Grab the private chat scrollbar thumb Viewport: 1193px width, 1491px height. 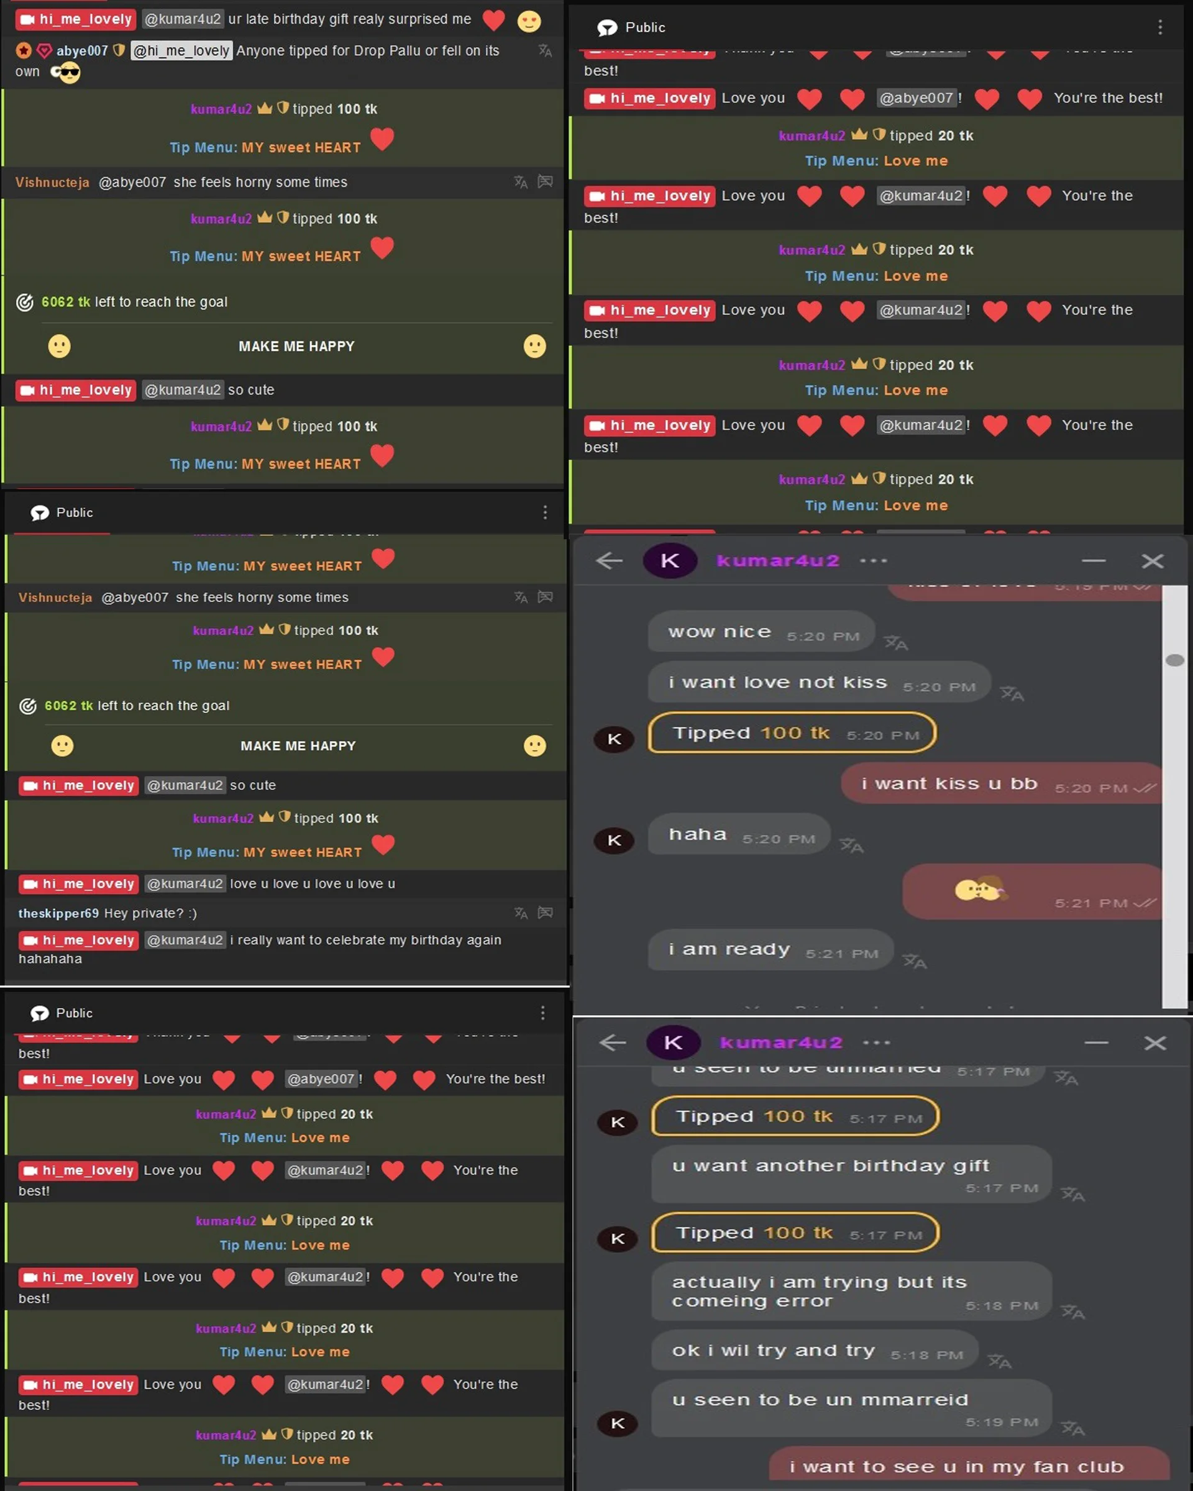[1174, 660]
